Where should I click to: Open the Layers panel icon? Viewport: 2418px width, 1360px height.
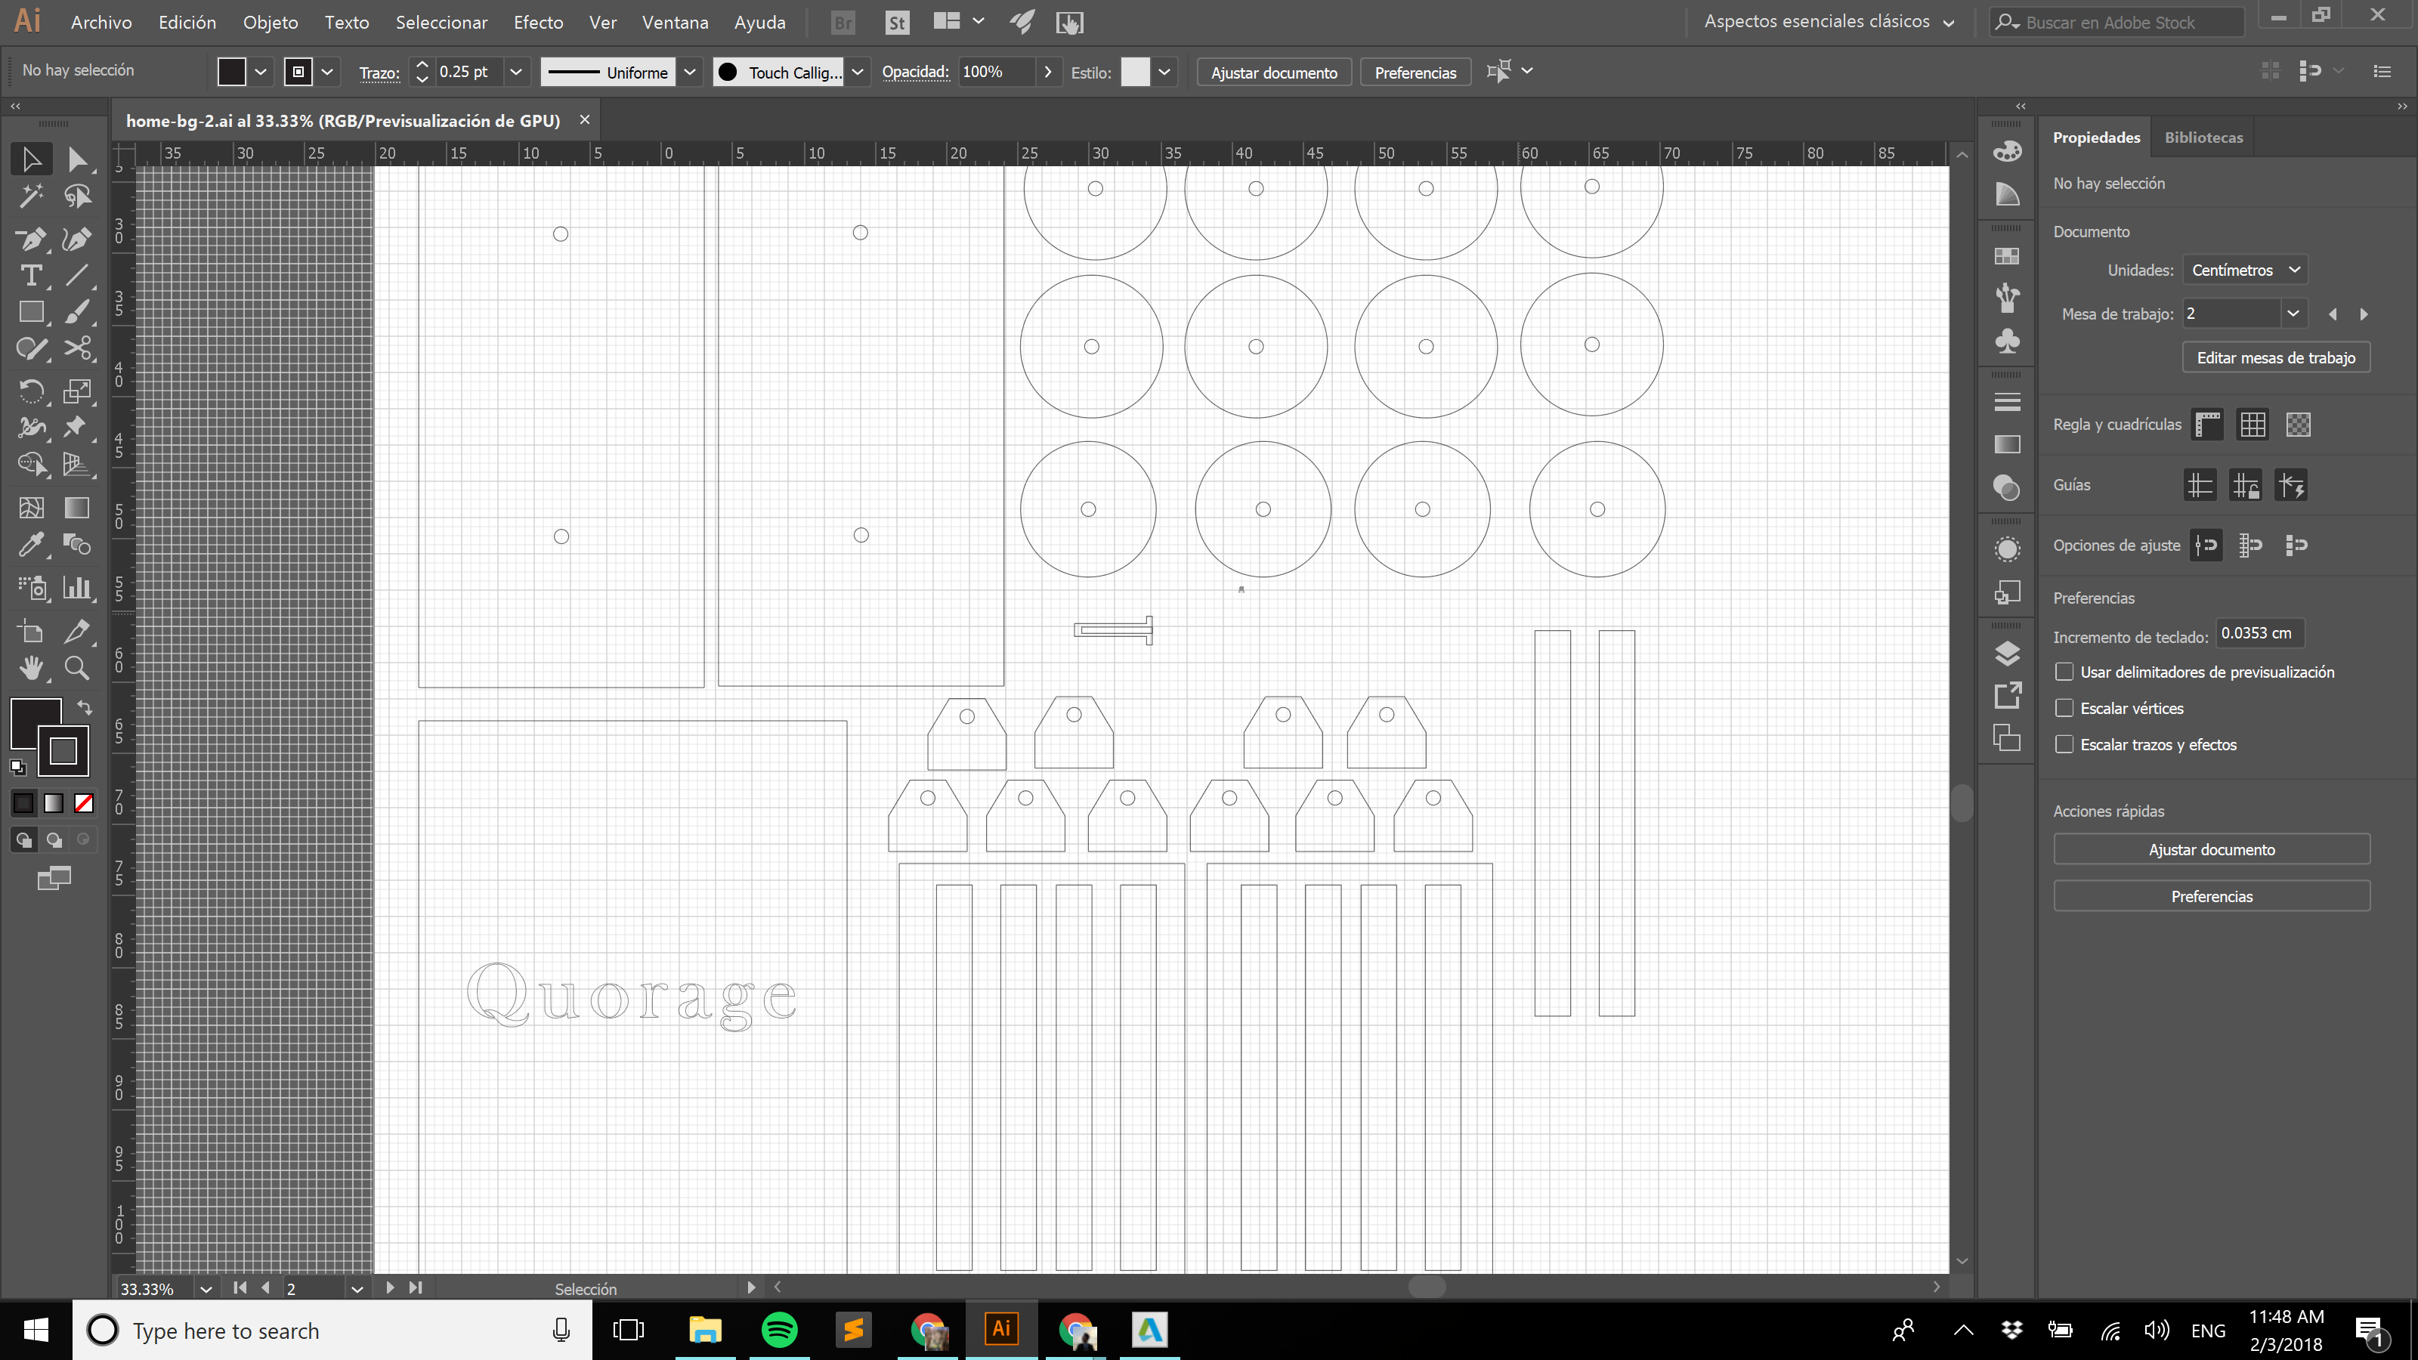click(2007, 654)
